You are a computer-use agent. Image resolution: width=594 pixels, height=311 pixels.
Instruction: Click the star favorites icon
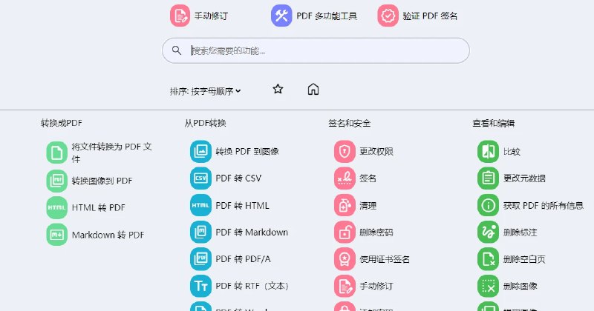pos(278,89)
